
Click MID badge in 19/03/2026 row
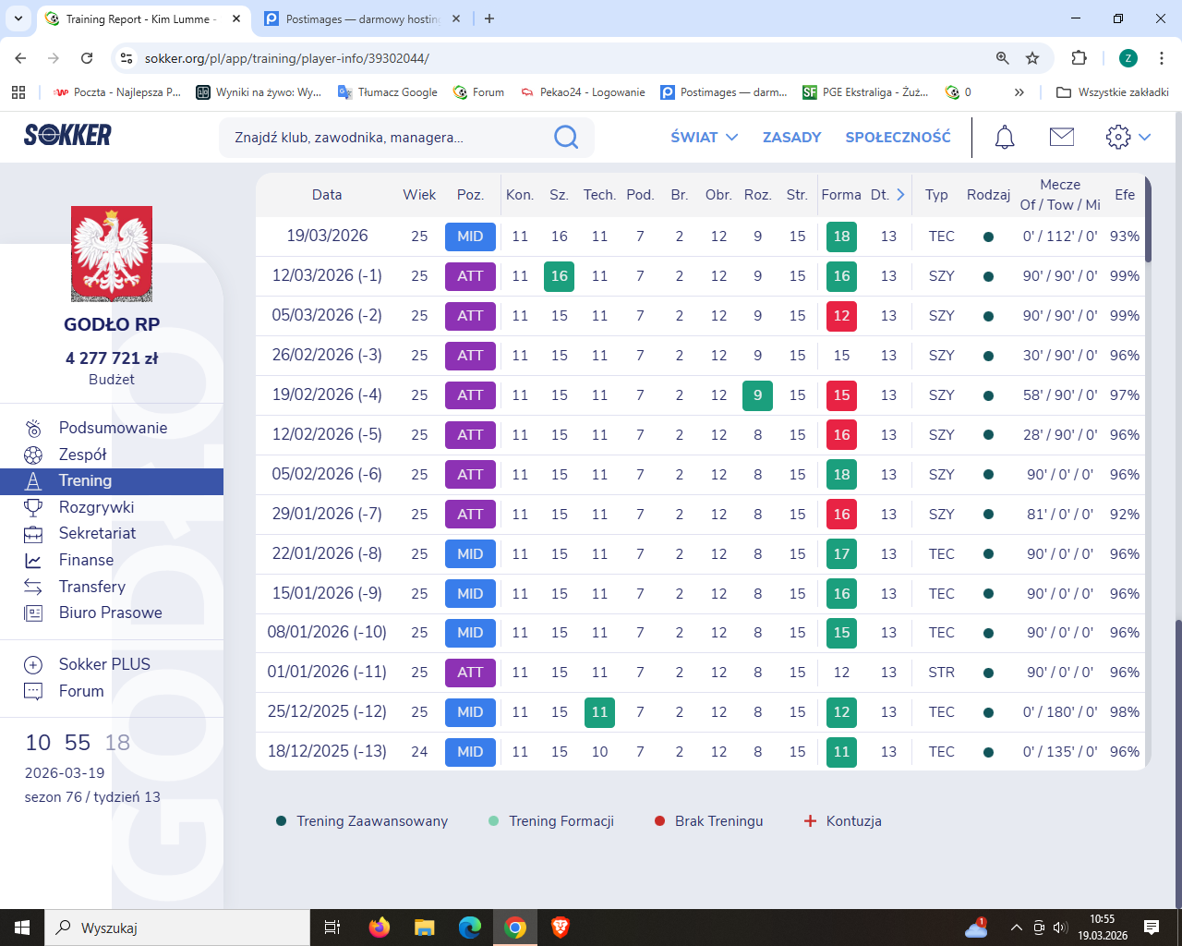pos(470,236)
